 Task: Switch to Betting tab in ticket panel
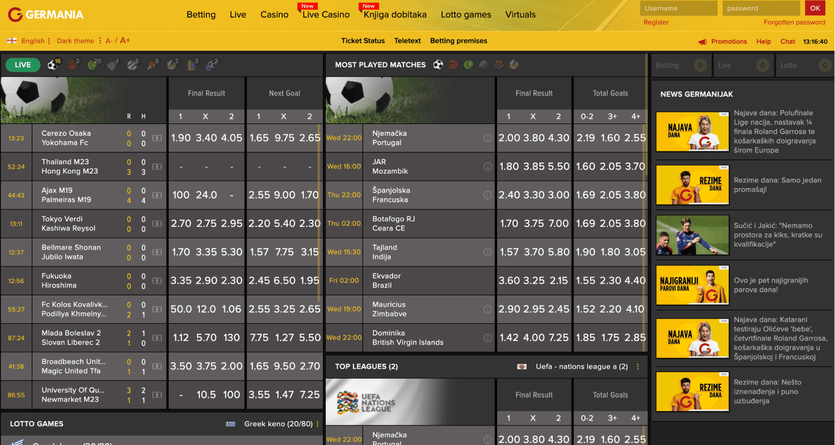click(681, 65)
